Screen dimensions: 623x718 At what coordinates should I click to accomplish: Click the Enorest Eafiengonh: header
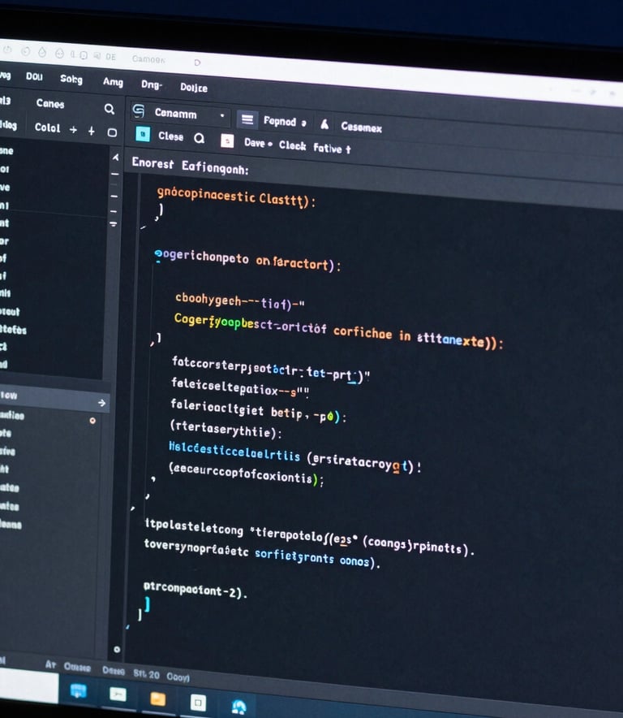point(191,166)
